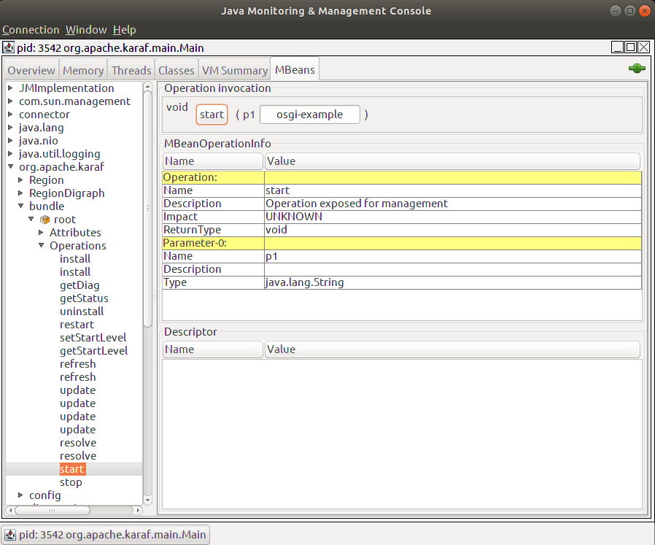Click the Descriptor Value column header
655x545 pixels.
pos(452,349)
